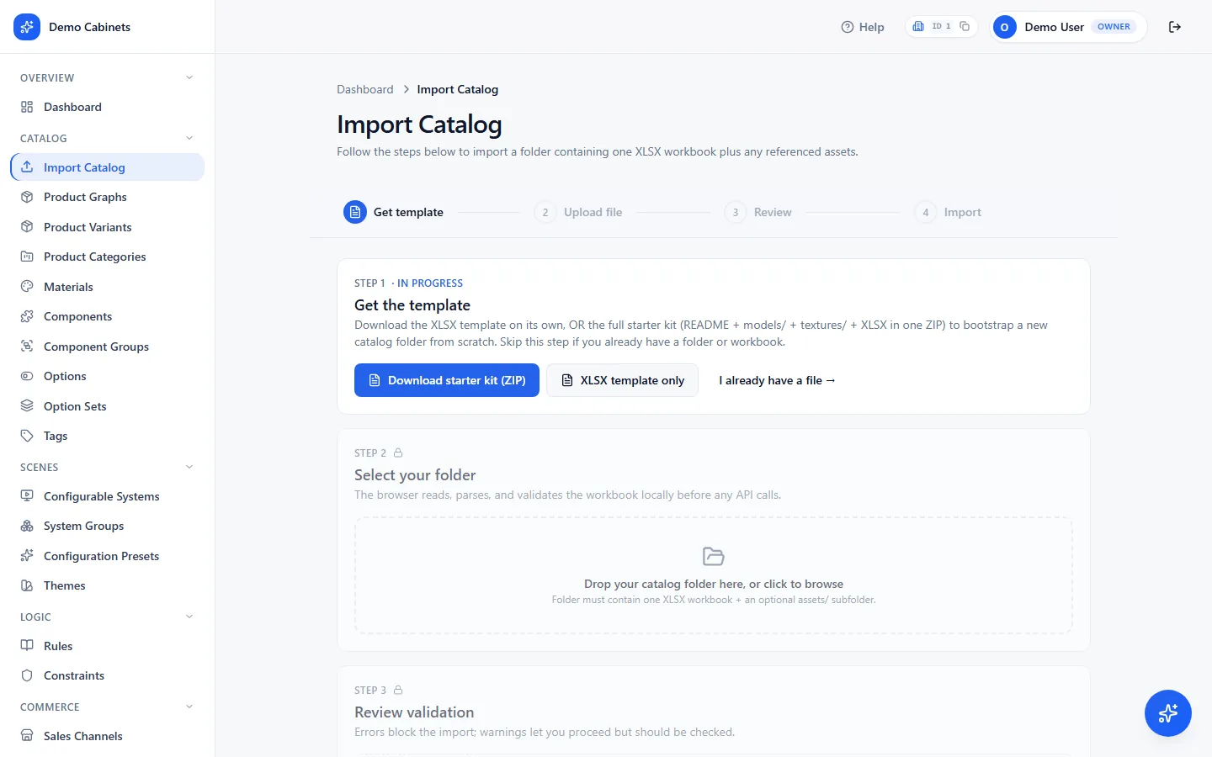Click the Themes icon in the sidebar

point(27,585)
